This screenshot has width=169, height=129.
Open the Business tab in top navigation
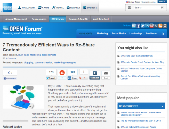click(90, 8)
